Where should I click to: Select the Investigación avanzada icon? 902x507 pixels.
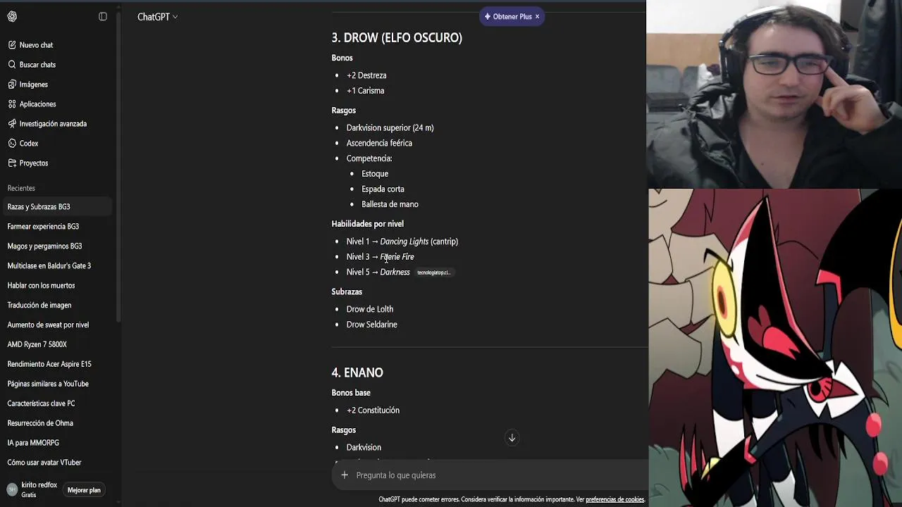tap(12, 124)
